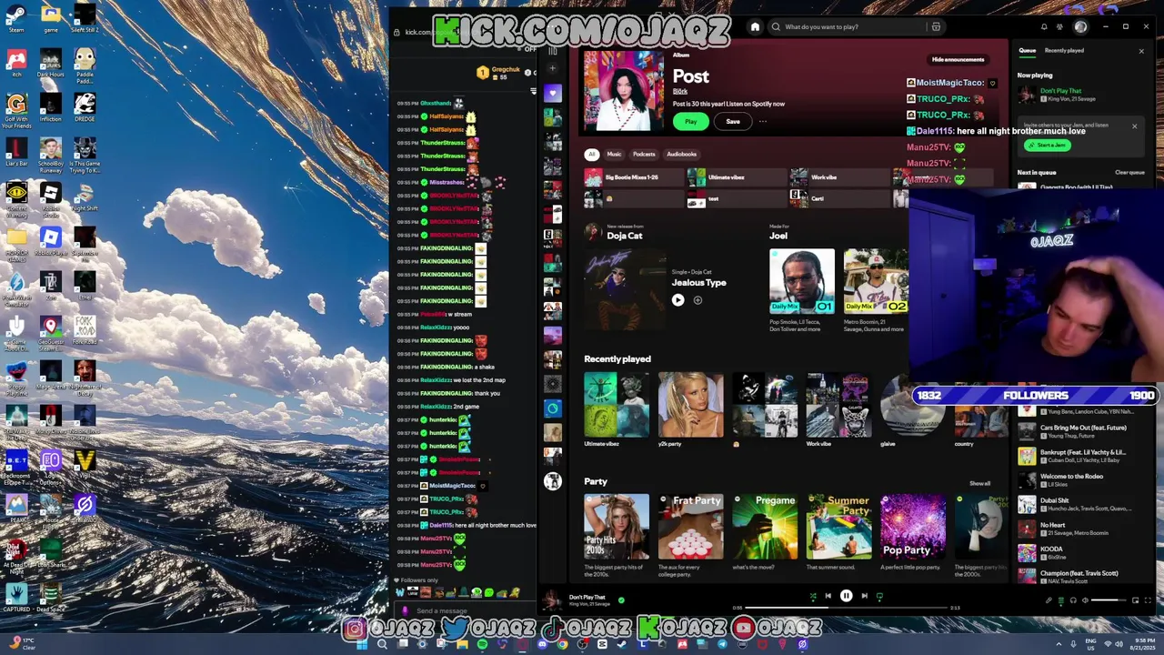Click Start a Jam button
Image resolution: width=1164 pixels, height=655 pixels.
(1047, 145)
